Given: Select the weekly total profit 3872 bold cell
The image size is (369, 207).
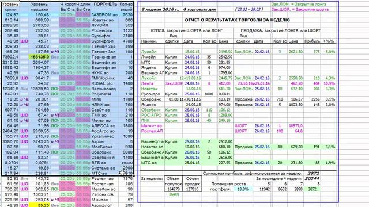Looking at the screenshot, I should pos(313,173).
